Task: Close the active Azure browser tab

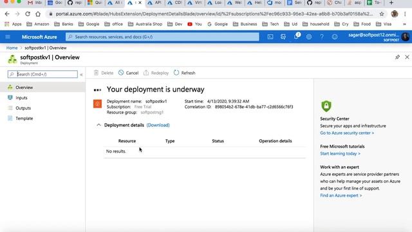Action: pyautogui.click(x=140, y=3)
